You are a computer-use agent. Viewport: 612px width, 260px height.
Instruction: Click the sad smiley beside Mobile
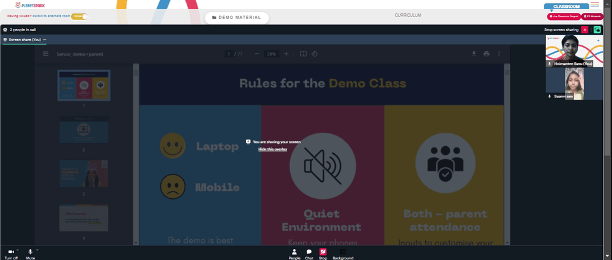173,186
